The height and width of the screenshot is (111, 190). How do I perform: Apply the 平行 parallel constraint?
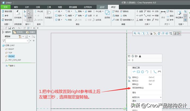pos(155,20)
